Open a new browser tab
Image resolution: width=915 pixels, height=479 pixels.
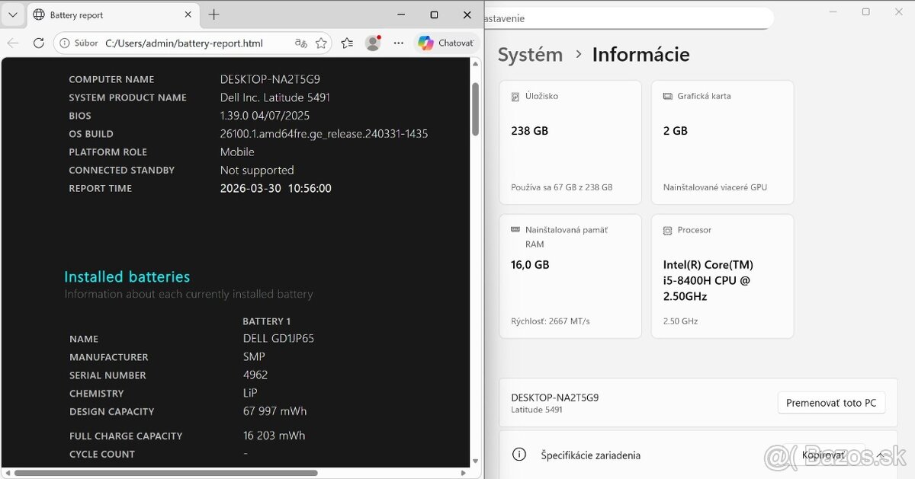pyautogui.click(x=213, y=15)
